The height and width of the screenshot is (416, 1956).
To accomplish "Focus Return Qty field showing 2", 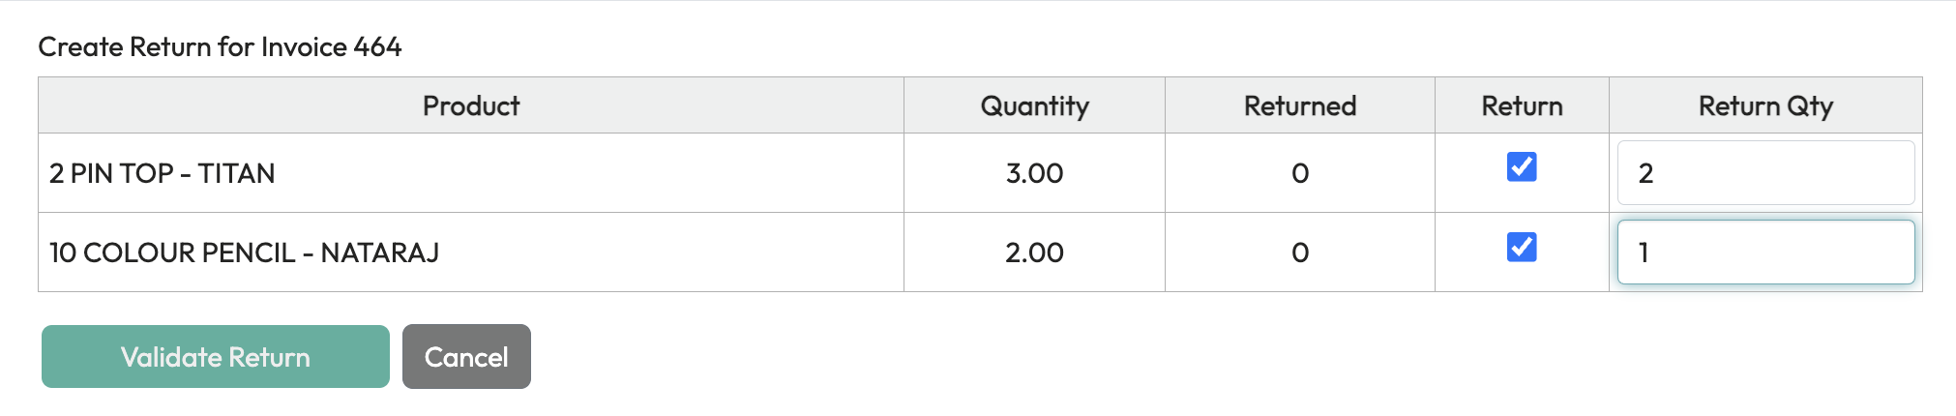I will coord(1765,173).
